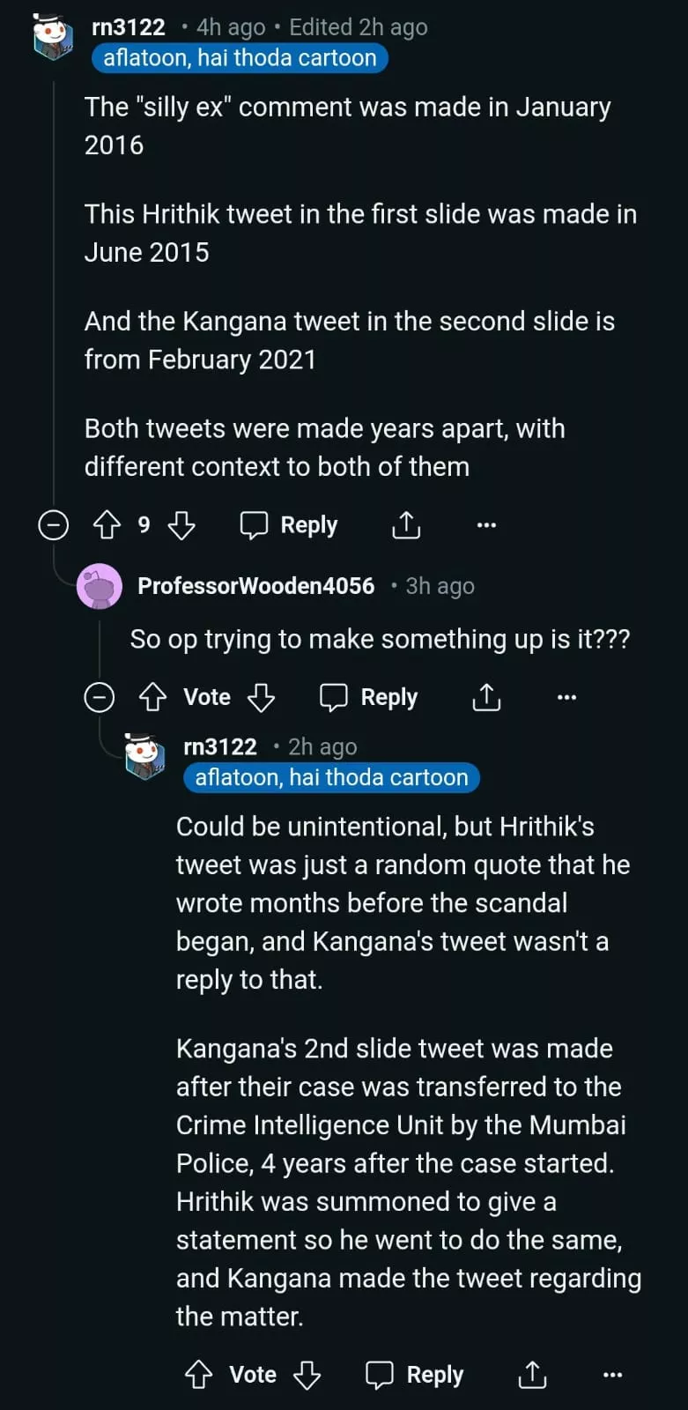
Task: Share ProfessorWooden4056's comment
Action: tap(486, 698)
